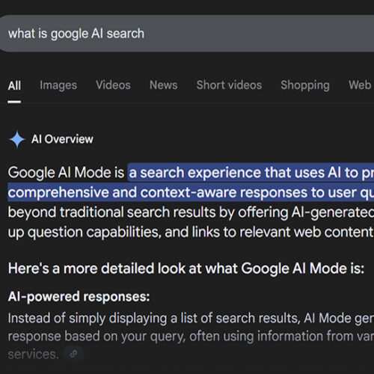Screen dimensions: 374x374
Task: Click the line "up question capabilities, and links"
Action: pyautogui.click(x=114, y=233)
